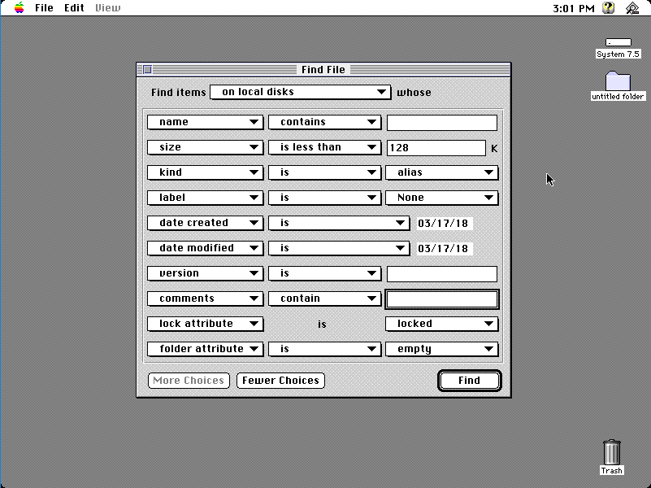Click the date created 03/17/18 field

click(444, 223)
